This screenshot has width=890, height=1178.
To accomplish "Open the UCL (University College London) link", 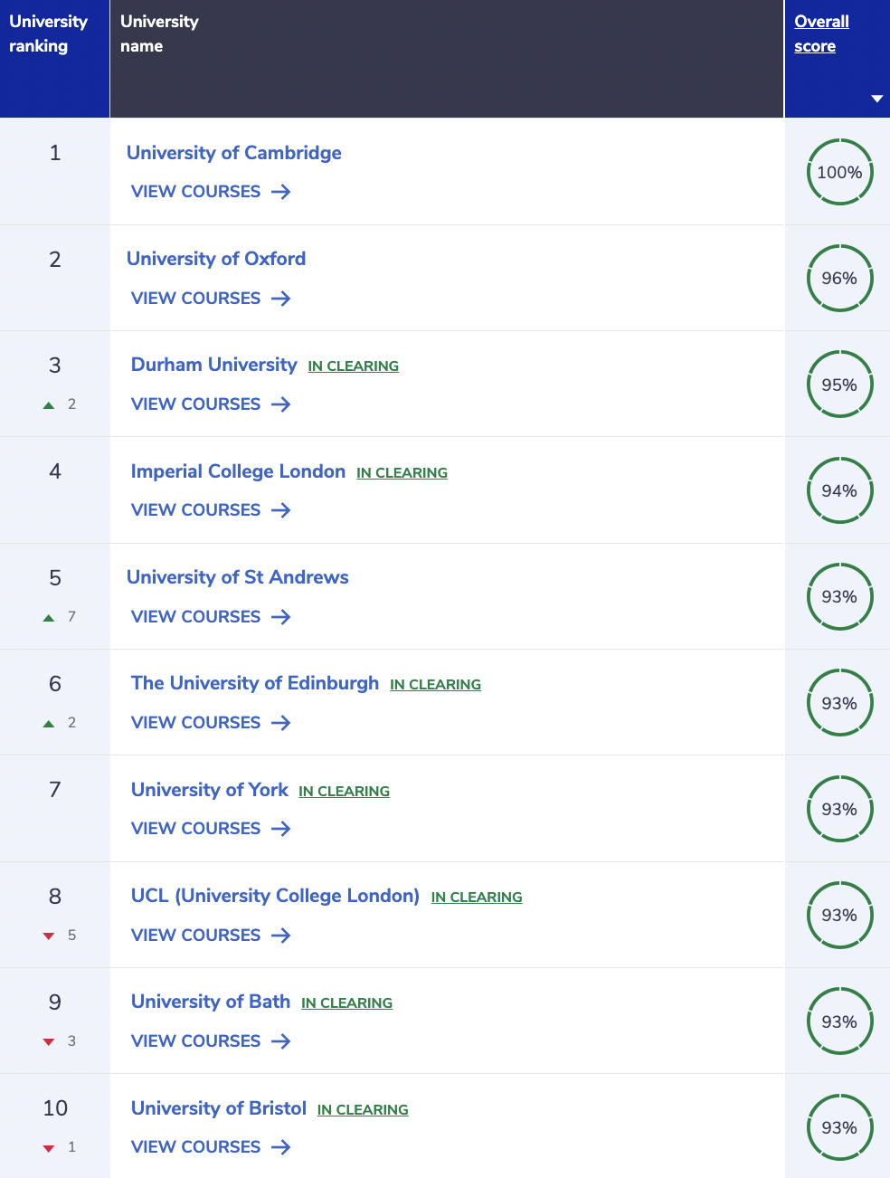I will click(x=275, y=896).
